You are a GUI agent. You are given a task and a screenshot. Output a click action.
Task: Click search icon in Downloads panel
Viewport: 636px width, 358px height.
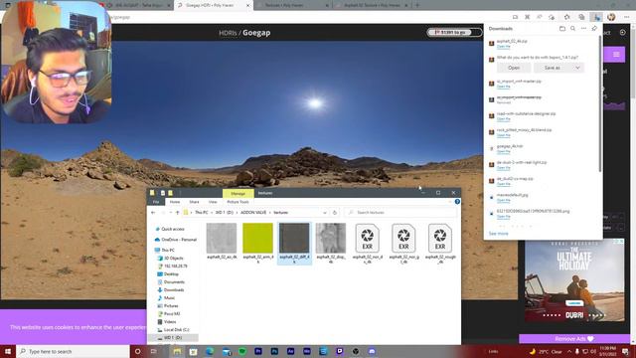click(572, 29)
